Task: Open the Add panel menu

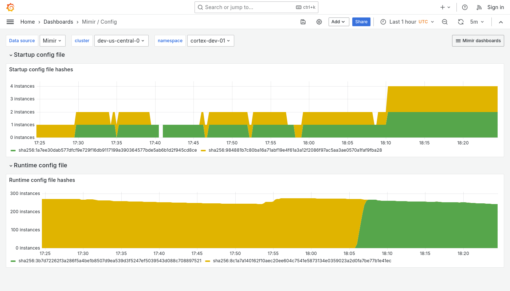Action: [x=338, y=22]
